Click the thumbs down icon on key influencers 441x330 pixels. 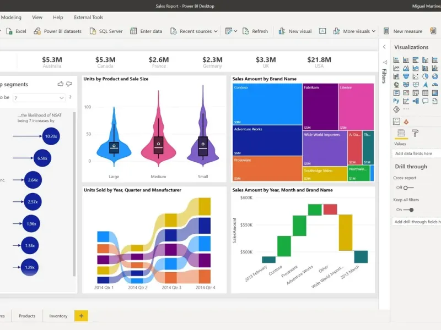click(69, 84)
